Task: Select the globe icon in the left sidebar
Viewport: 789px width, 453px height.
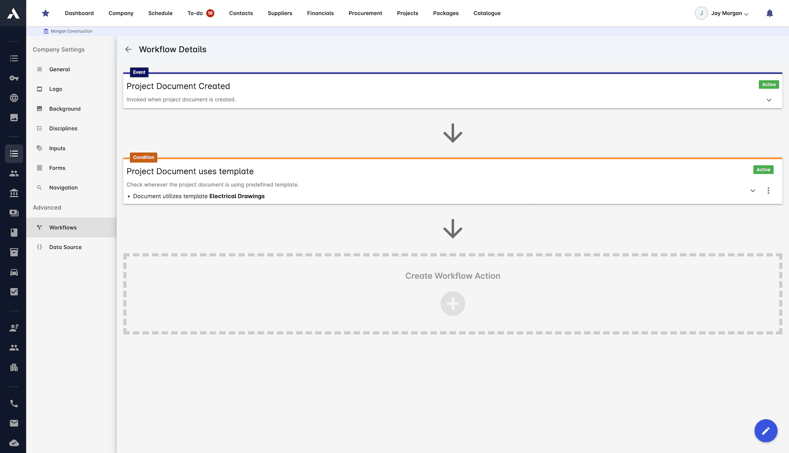Action: click(14, 98)
